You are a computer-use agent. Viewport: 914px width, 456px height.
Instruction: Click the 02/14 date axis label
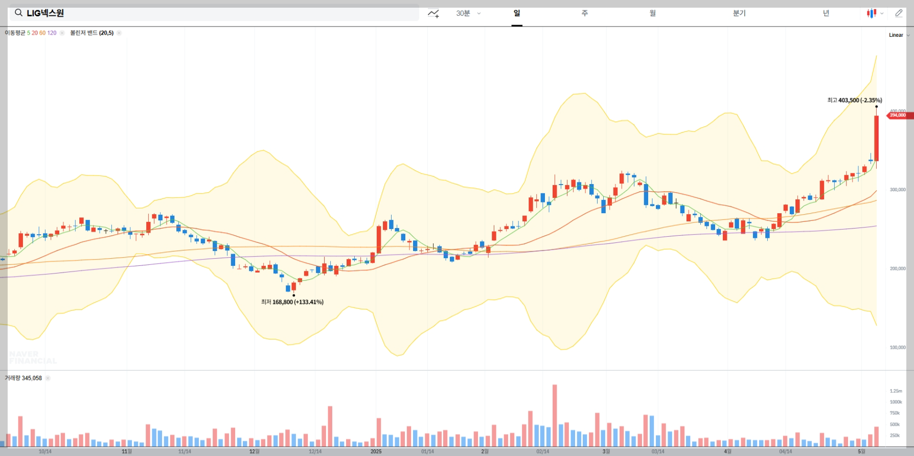click(x=543, y=451)
